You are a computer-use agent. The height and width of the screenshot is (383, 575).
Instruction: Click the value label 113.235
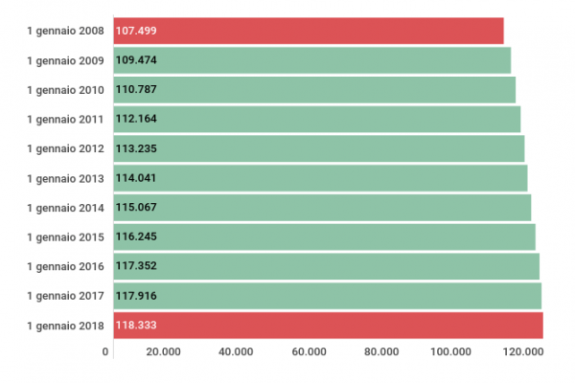pos(136,148)
